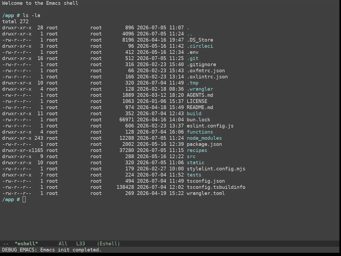Click the 37280 size of recipes
Image resolution: width=341 pixels, height=256 pixels.
click(x=127, y=150)
